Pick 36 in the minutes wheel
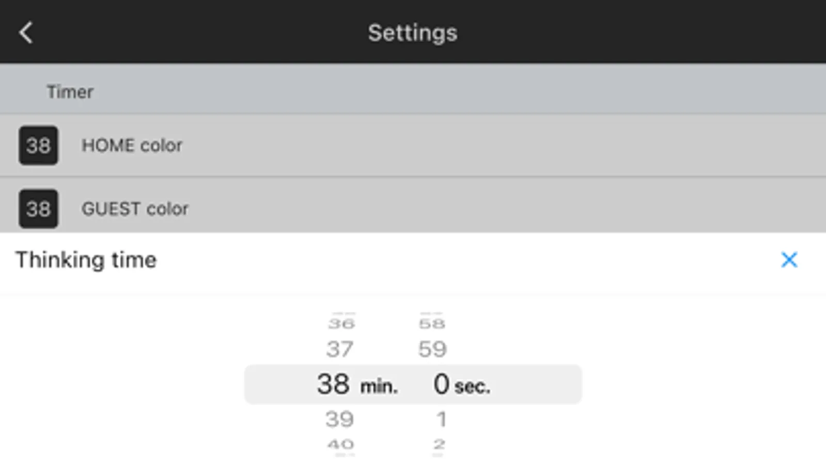This screenshot has height=465, width=826. pos(341,324)
